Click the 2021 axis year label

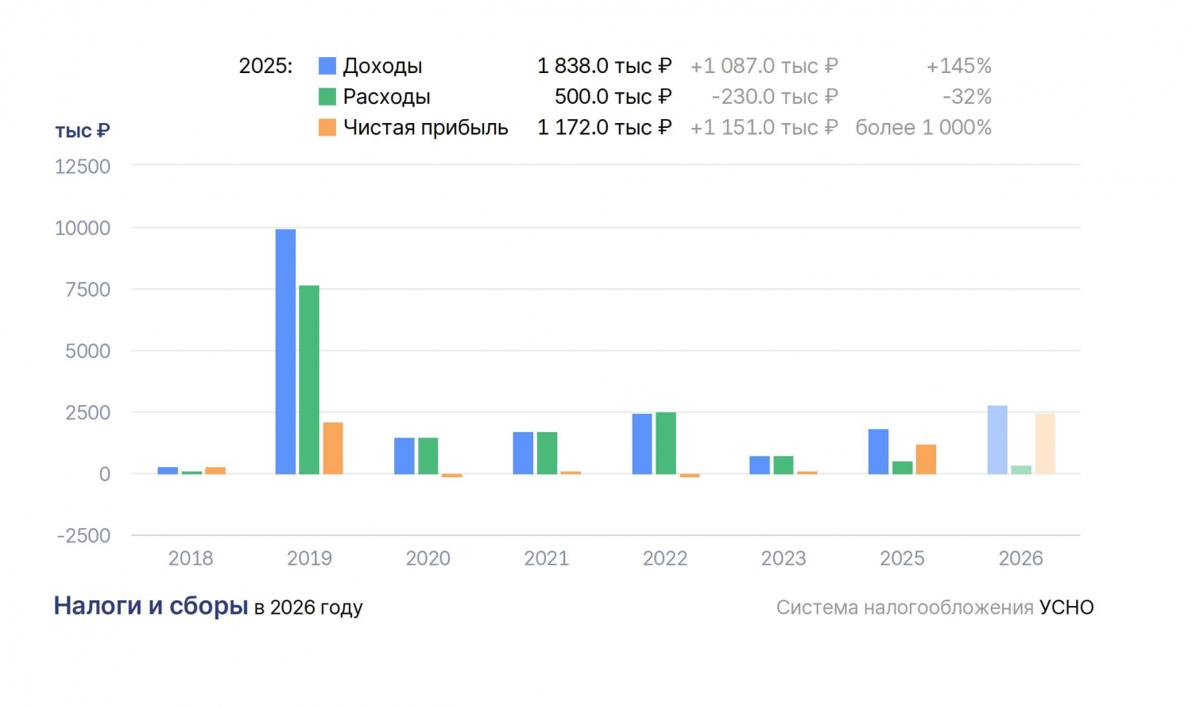pos(547,558)
